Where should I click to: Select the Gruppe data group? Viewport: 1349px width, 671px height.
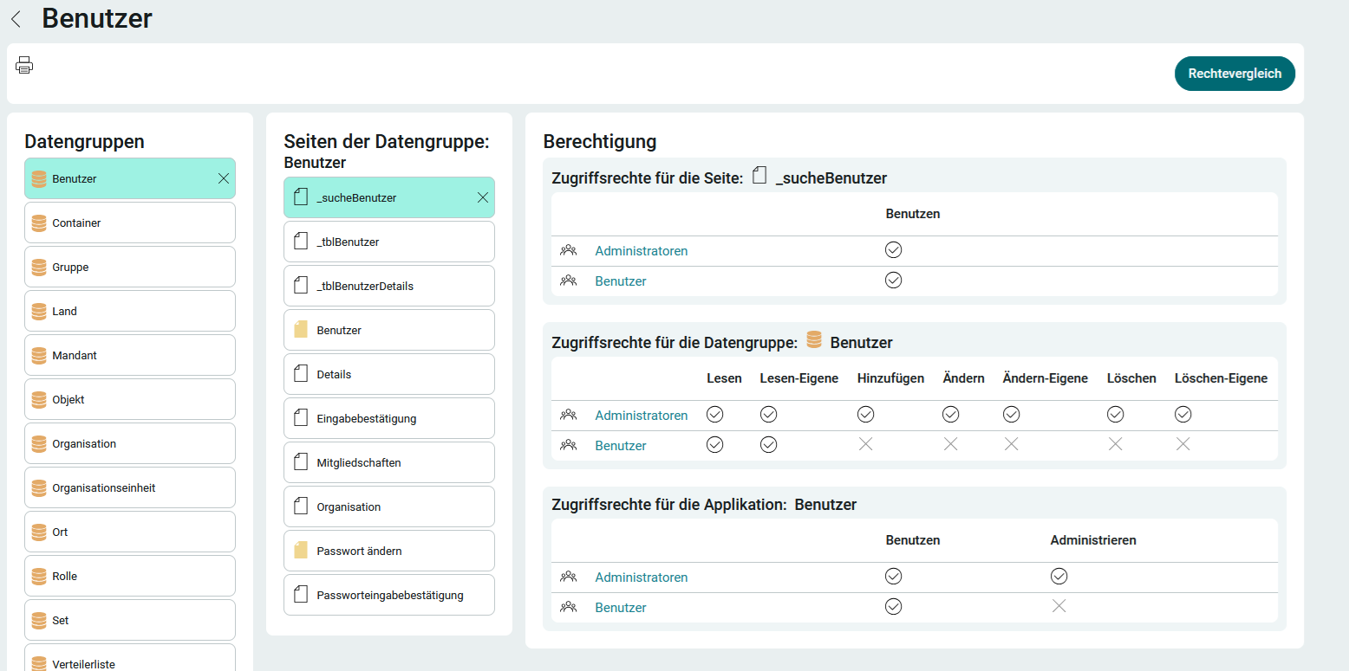coord(130,267)
